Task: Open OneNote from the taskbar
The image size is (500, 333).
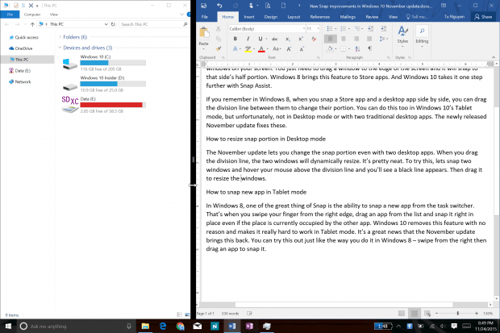Action: click(249, 326)
